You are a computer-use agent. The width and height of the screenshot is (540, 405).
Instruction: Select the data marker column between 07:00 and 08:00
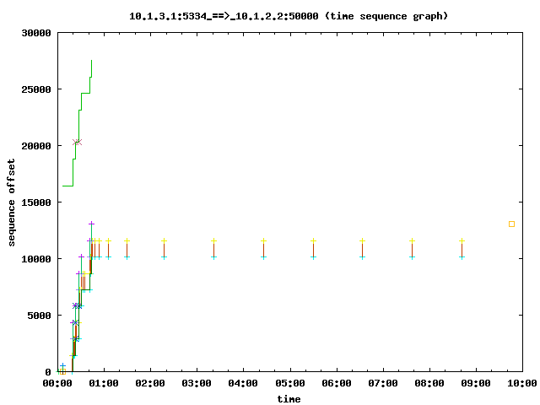(x=412, y=249)
